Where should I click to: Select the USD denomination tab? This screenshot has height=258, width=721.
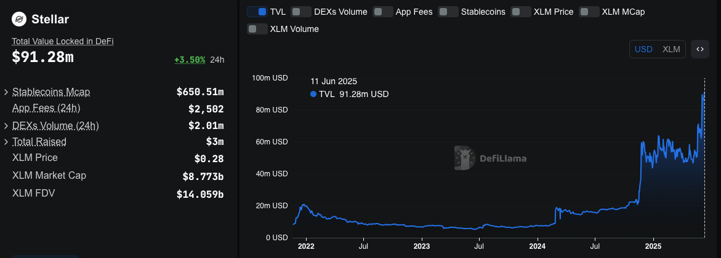[643, 49]
